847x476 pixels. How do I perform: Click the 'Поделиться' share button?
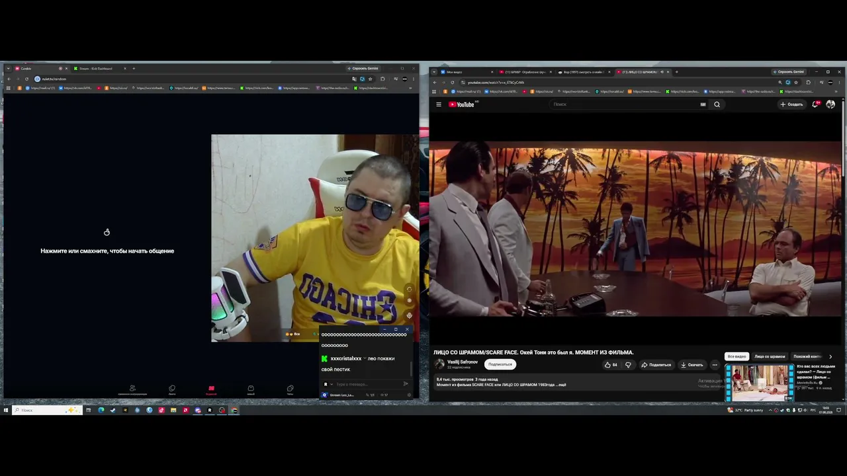click(x=656, y=365)
